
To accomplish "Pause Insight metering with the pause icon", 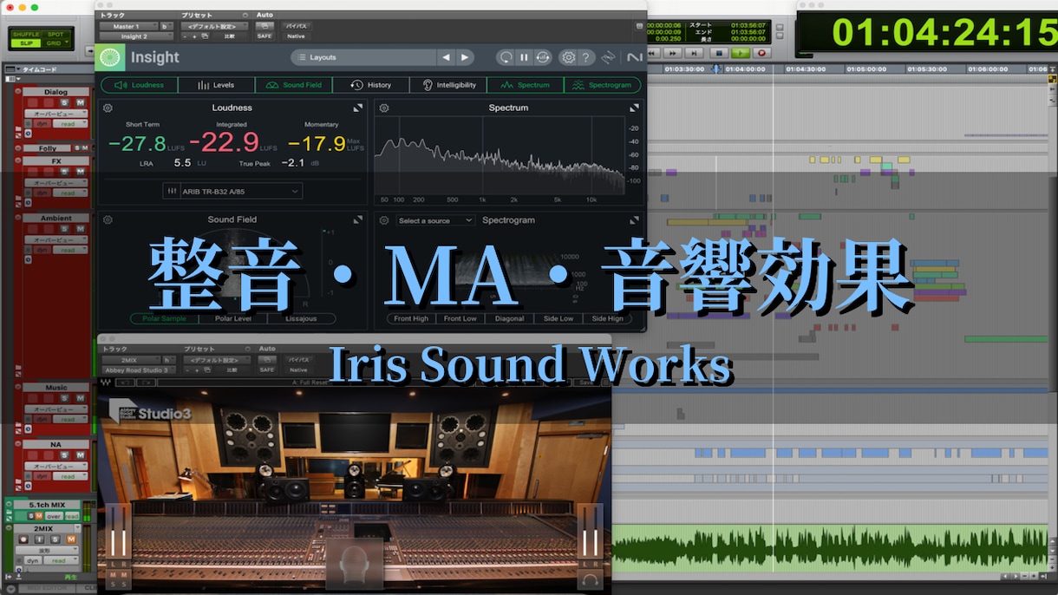I will pos(524,57).
